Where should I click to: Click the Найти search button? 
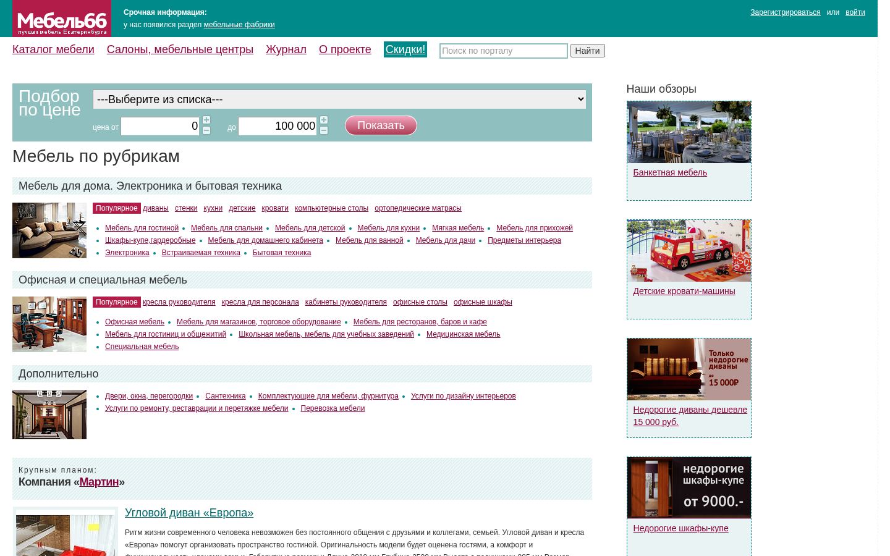[587, 51]
